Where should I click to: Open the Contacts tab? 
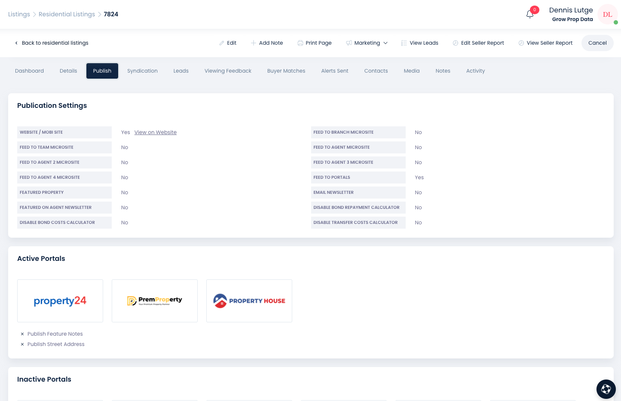tap(376, 71)
